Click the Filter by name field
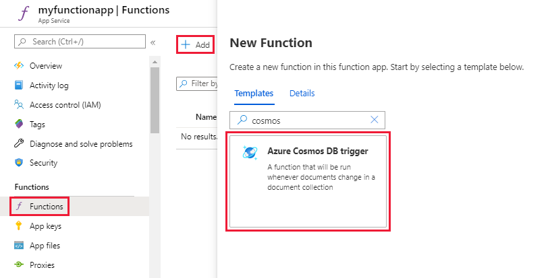 199,83
